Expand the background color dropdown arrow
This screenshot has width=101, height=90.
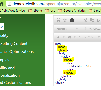click(x=75, y=37)
